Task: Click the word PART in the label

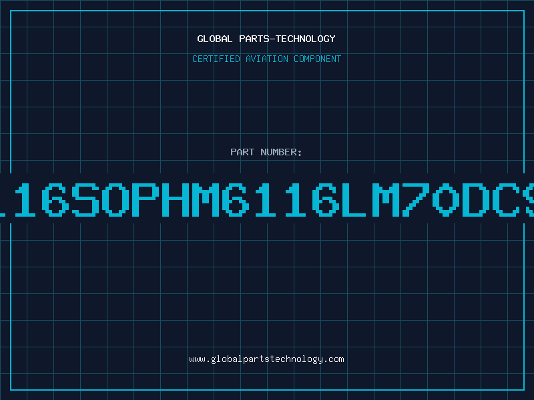Action: [x=242, y=152]
